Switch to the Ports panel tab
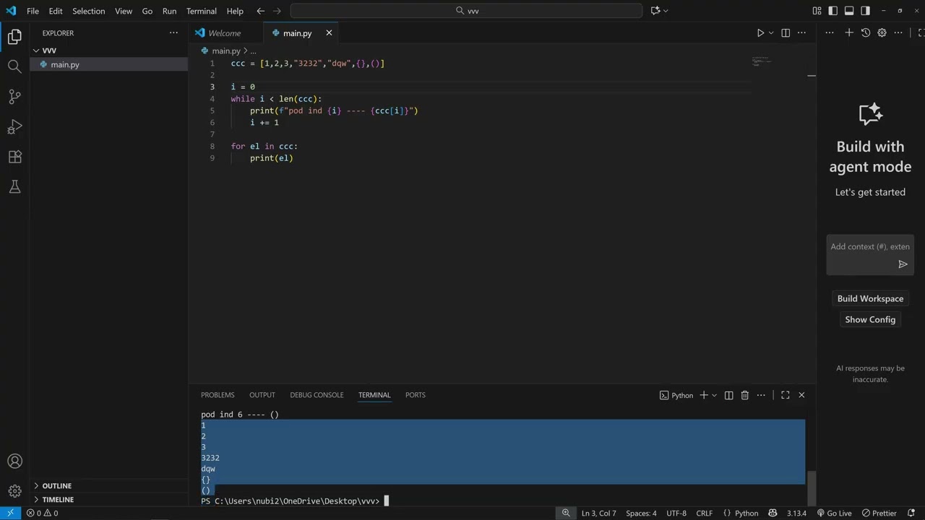 pyautogui.click(x=416, y=395)
